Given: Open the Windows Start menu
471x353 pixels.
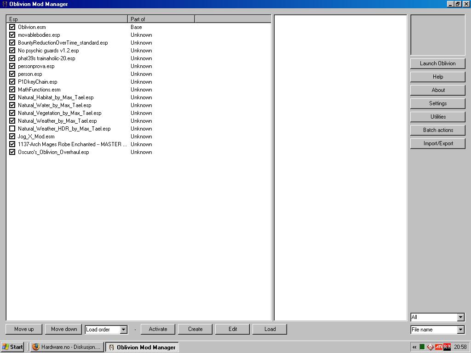Looking at the screenshot, I should coord(12,347).
